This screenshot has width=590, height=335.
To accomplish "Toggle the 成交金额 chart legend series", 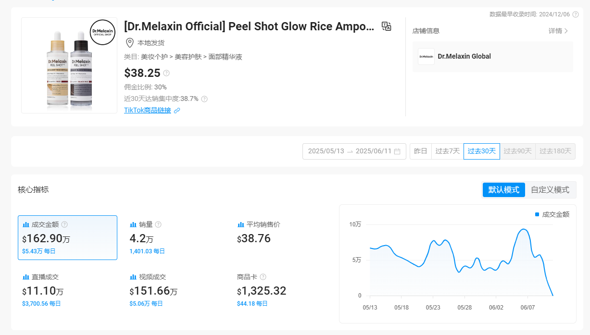I will coord(552,214).
